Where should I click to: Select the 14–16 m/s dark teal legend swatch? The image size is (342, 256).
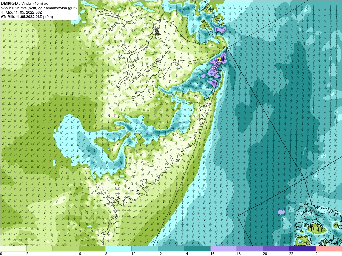(x=197, y=249)
